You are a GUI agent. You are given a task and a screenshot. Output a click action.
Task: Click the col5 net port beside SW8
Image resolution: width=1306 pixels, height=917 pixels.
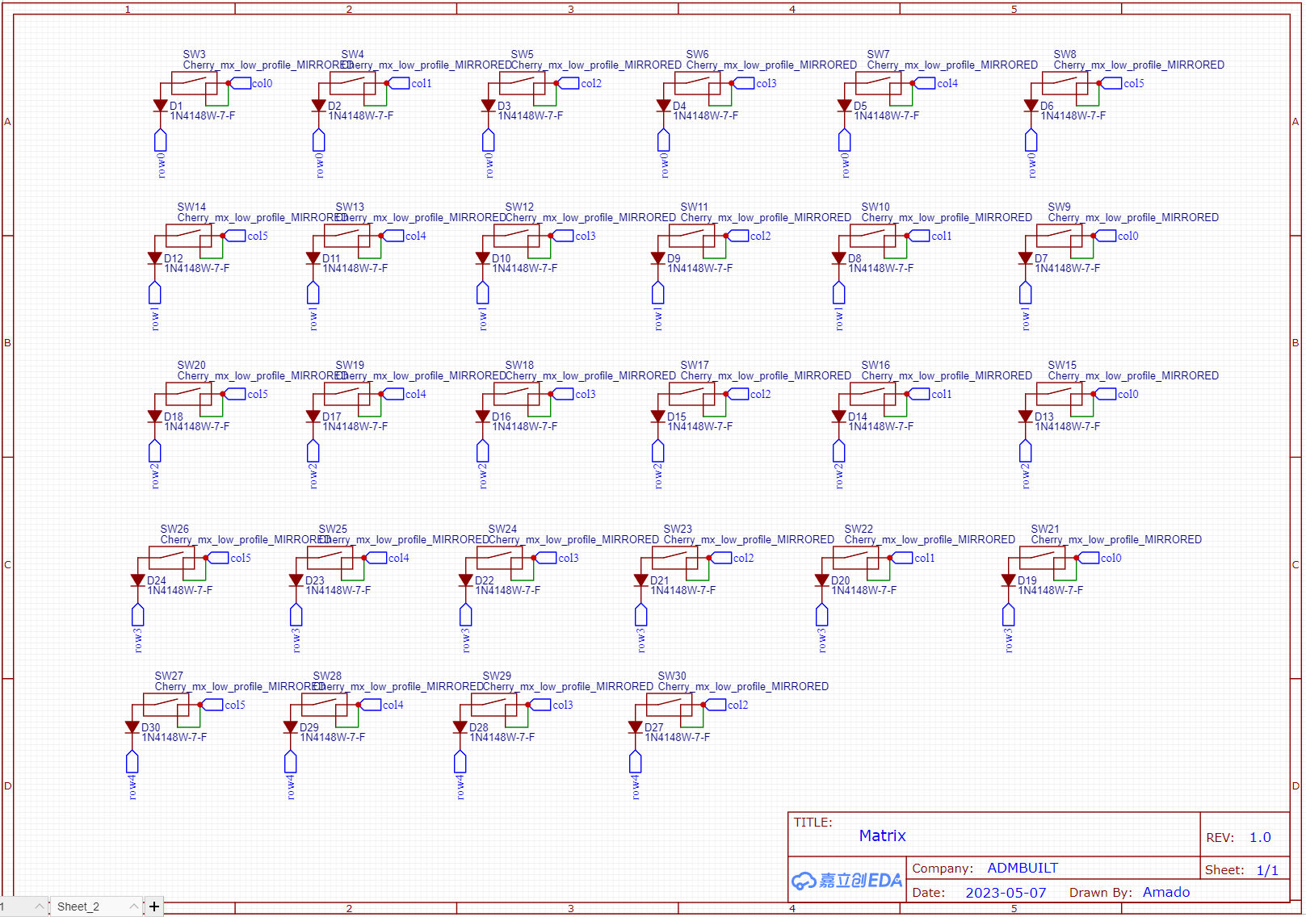tap(1112, 83)
